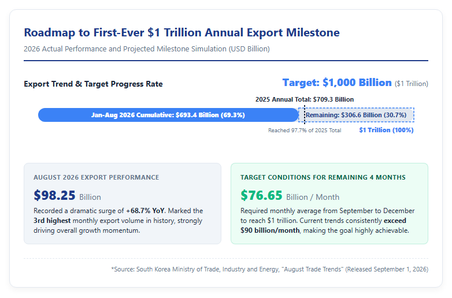Click the $1 Trillion (100%) end label
Viewport: 452px width, 298px height.
(386, 130)
